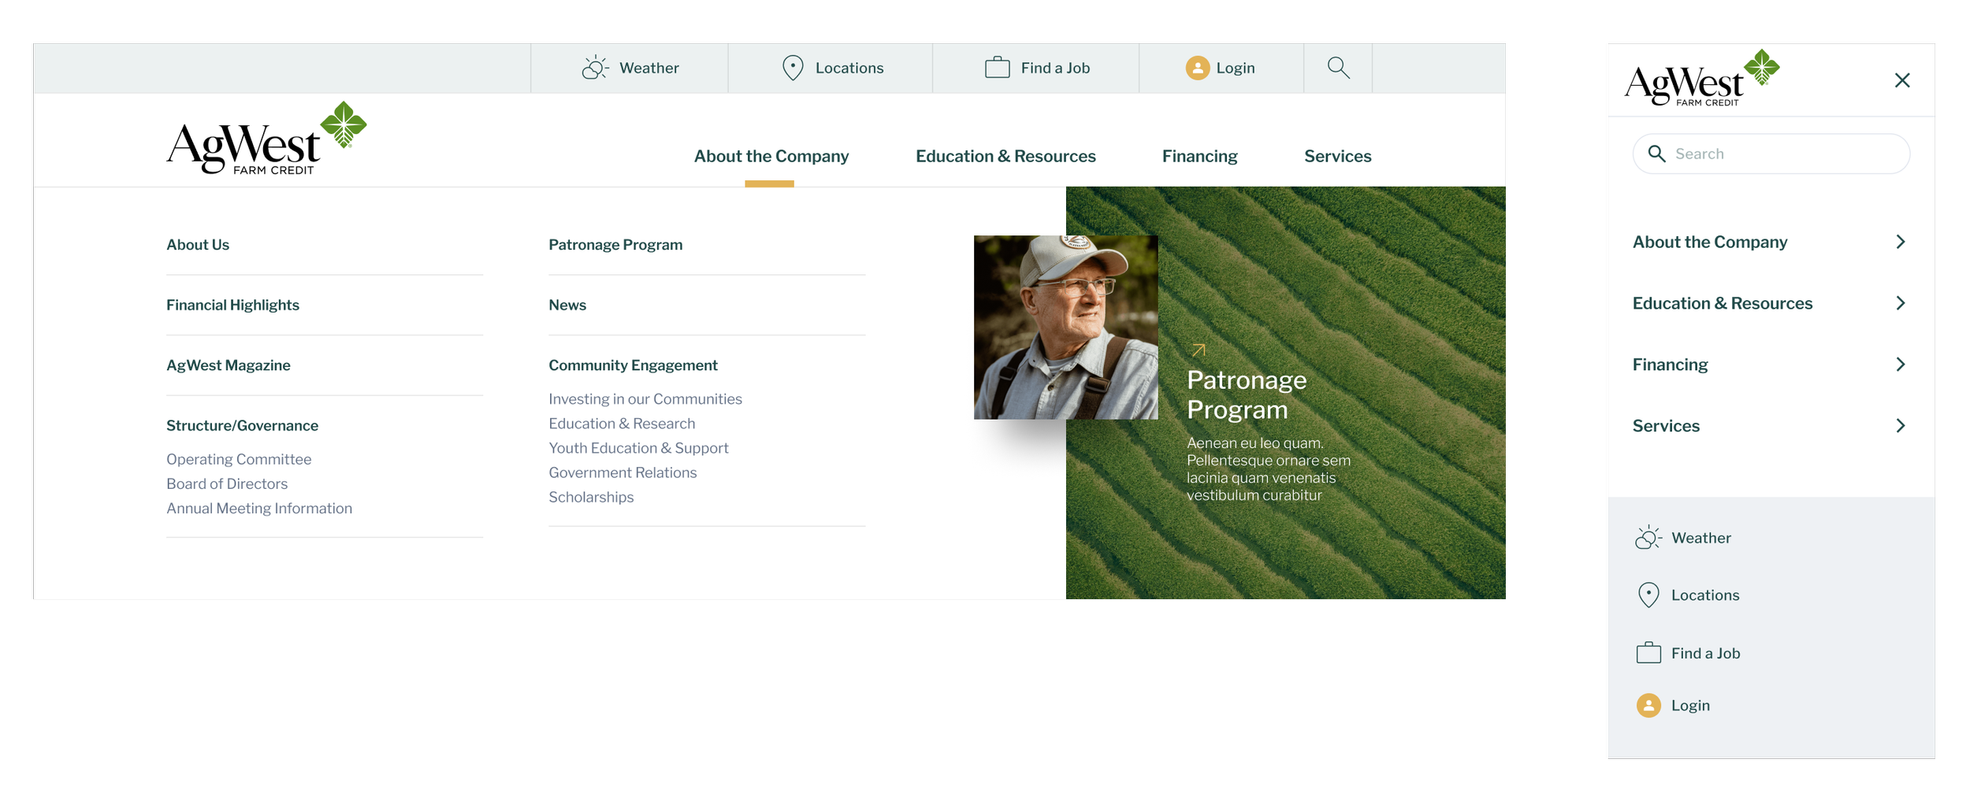Expand Education & Resources chevron in mobile menu
The image size is (1970, 785).
click(1901, 303)
